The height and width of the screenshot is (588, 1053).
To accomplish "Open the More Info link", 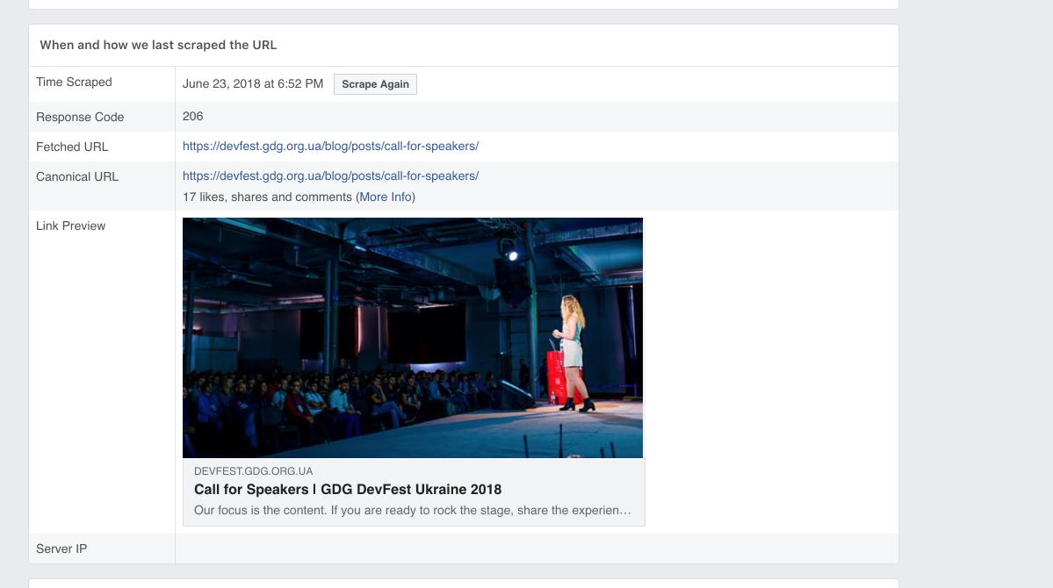I will pyautogui.click(x=386, y=197).
